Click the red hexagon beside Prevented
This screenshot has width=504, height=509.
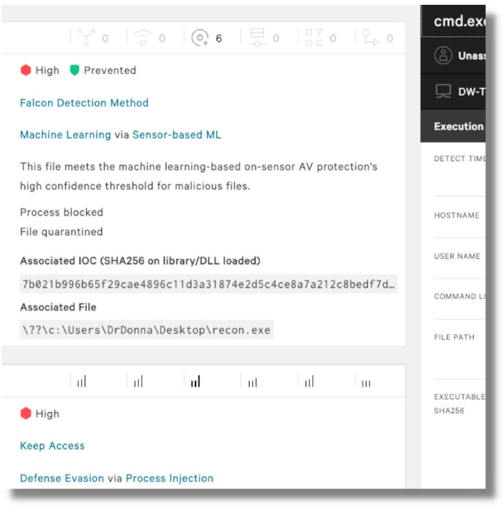(25, 70)
